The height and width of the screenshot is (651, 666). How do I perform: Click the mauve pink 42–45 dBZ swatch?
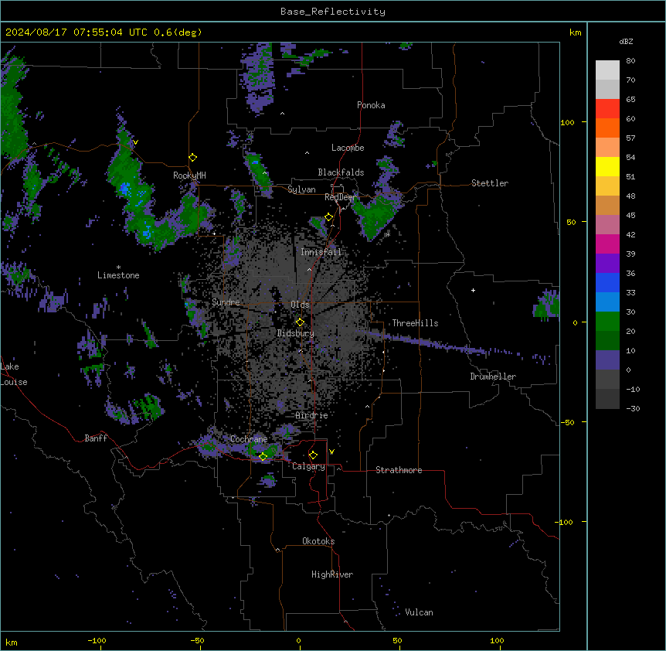click(607, 225)
